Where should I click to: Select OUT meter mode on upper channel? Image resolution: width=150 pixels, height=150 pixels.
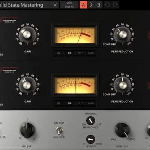pos(80,53)
